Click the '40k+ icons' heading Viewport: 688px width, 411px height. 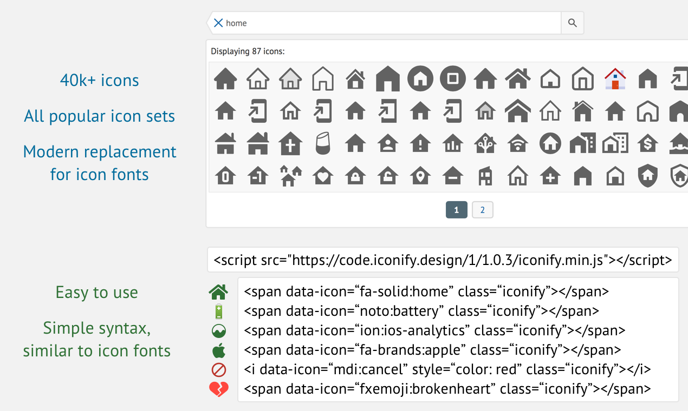tap(100, 80)
